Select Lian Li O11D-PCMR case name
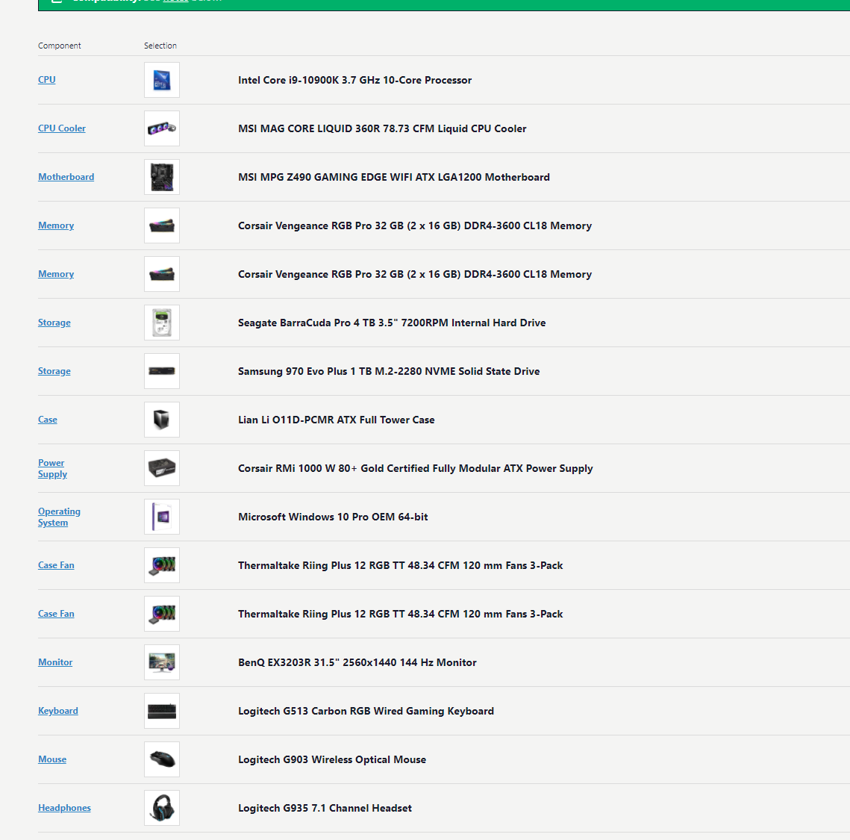 (336, 420)
